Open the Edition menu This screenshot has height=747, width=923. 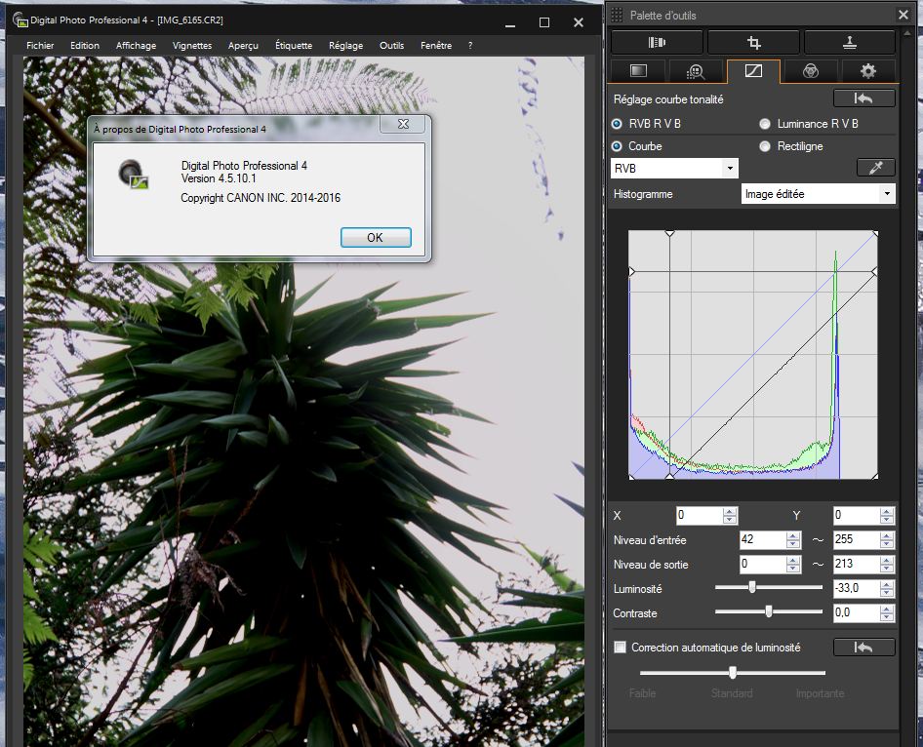(85, 45)
